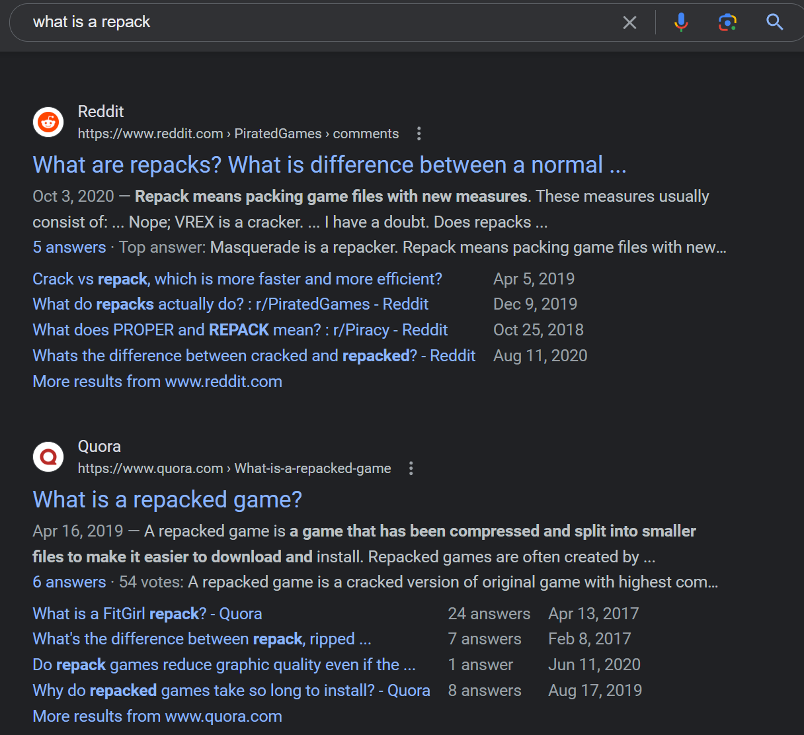This screenshot has height=735, width=804.
Task: Open 'What is a FitGirl repack?' link
Action: 147,614
